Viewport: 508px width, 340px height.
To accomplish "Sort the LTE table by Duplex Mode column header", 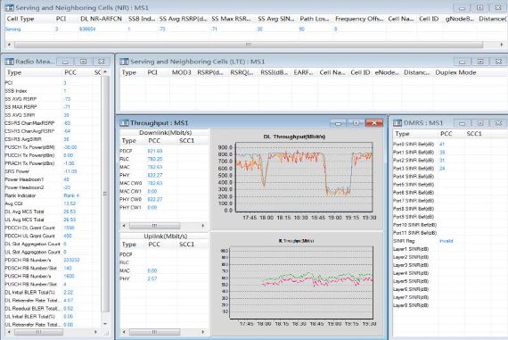I will click(455, 72).
